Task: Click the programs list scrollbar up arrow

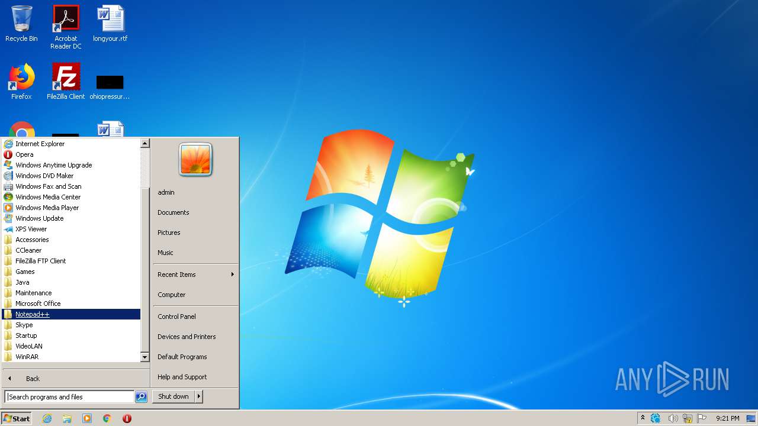Action: pyautogui.click(x=144, y=143)
